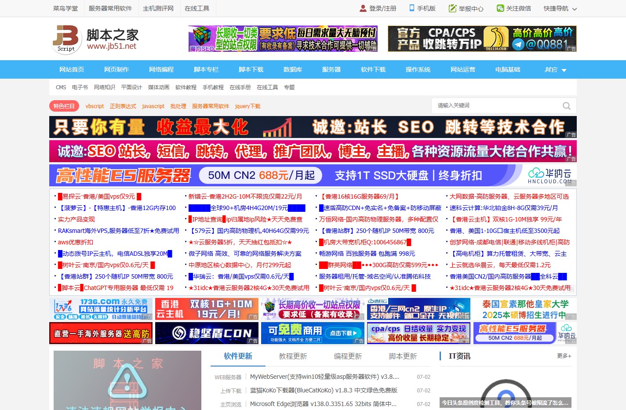Click the WeChat follow icon

(500, 8)
